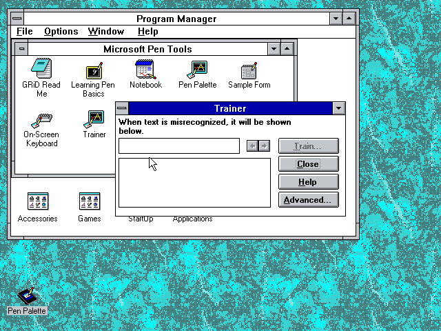Click the misrecognized text field in Trainer
Viewport: 441px width, 331px height.
click(179, 146)
